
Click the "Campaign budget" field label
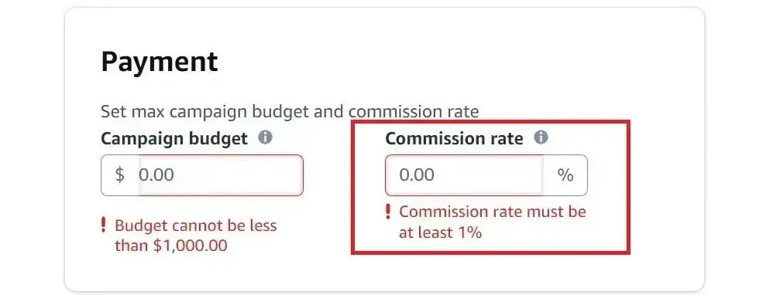tap(174, 139)
